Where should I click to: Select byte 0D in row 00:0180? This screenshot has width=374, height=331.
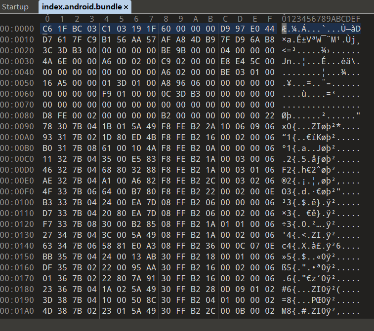click(x=225, y=290)
